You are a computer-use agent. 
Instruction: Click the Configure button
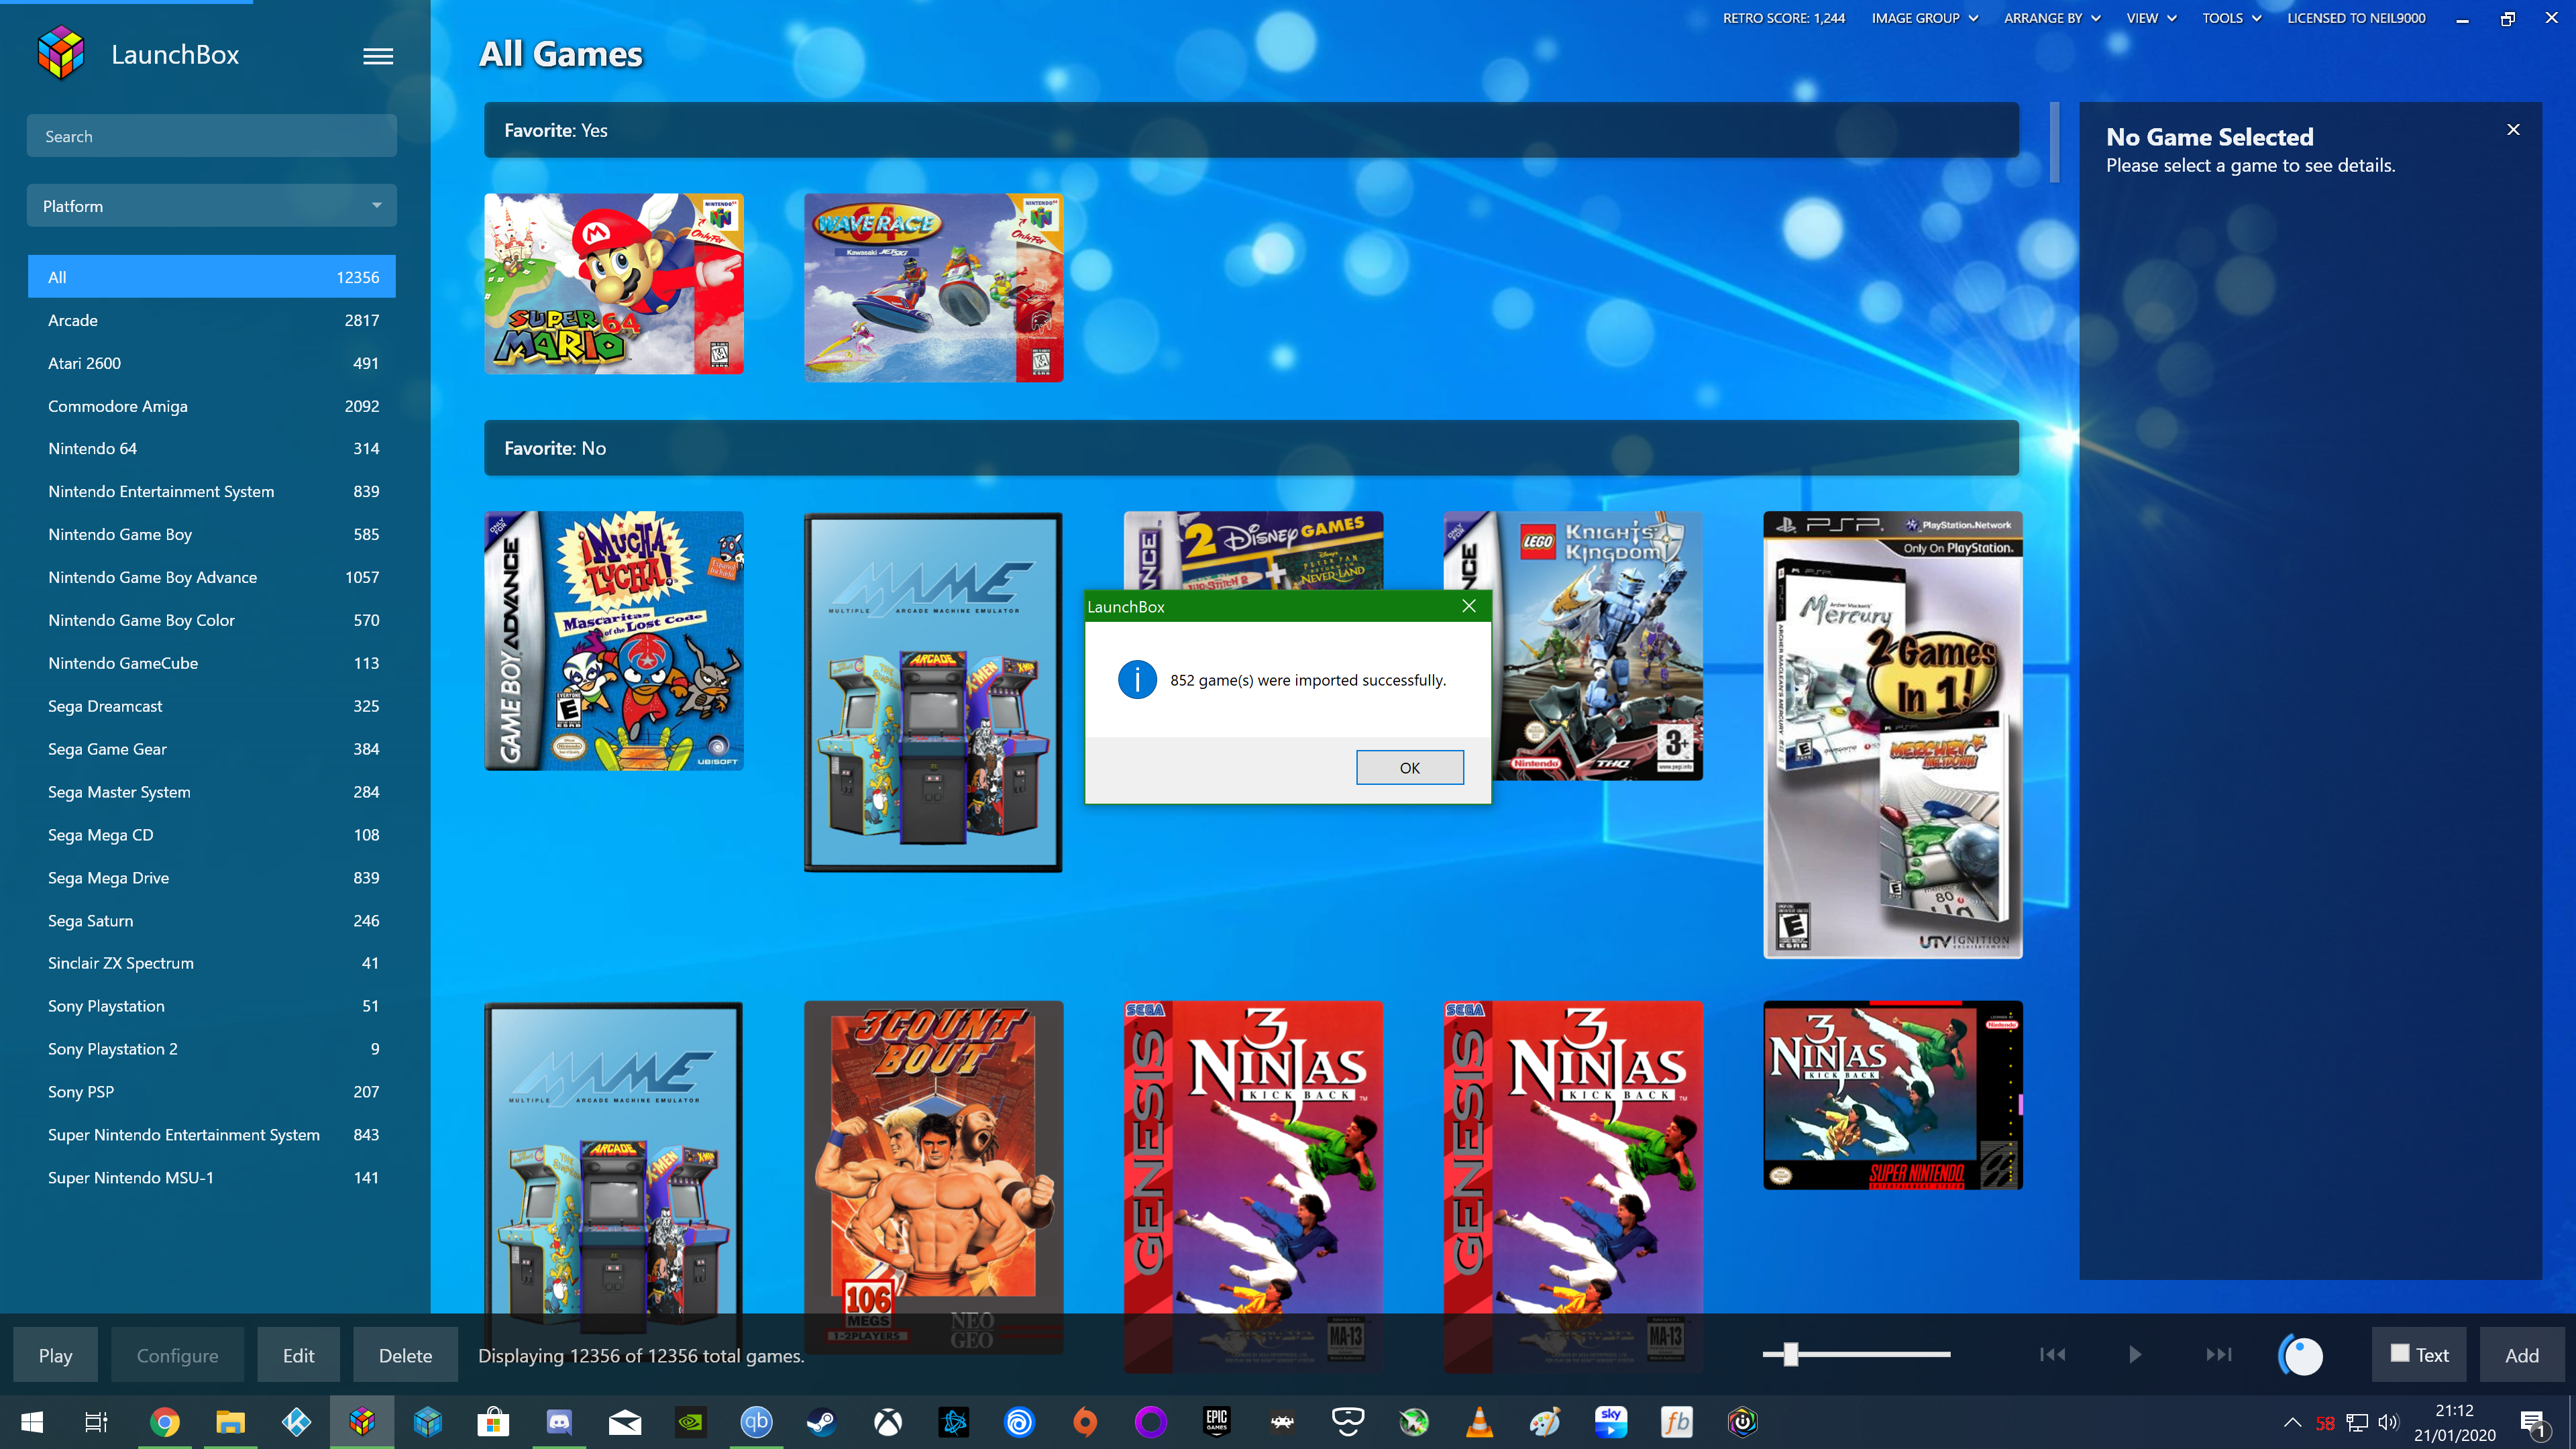pos(177,1355)
